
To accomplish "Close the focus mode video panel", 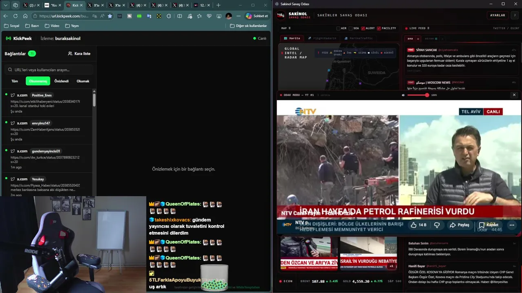I will pos(514,95).
